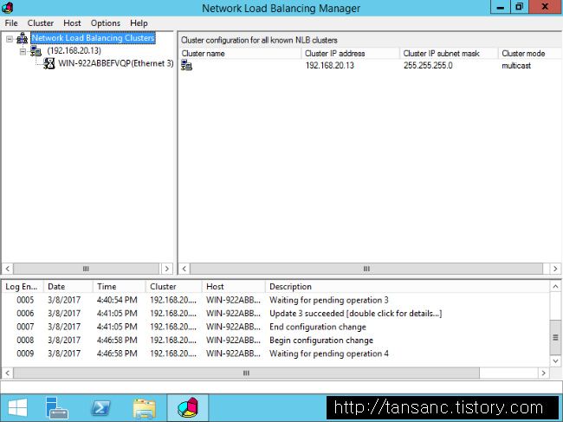Click the multicast cluster mode value
Image resolution: width=563 pixels, height=422 pixels.
516,66
